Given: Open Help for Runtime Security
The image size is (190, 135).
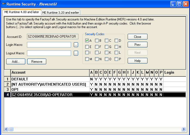Looking at the screenshot, I should pos(137,61).
